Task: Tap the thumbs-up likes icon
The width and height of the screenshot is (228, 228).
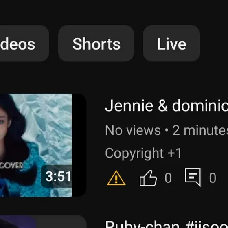Action: pos(148,178)
